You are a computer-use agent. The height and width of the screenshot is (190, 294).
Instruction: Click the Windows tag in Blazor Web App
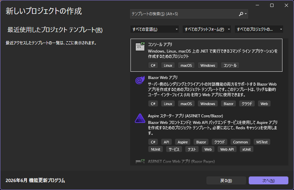[207, 103]
